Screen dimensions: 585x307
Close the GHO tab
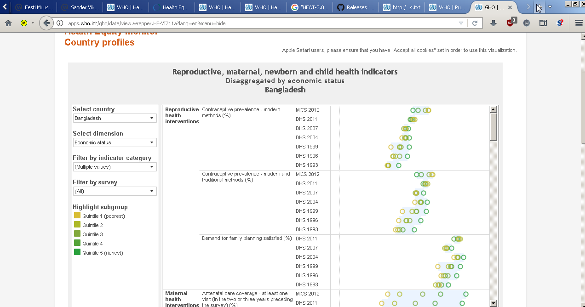[510, 7]
